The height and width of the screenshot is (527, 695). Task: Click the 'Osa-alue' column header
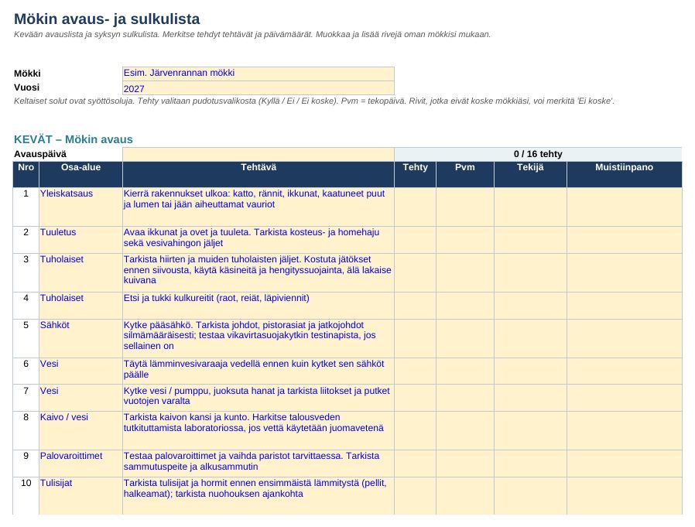coord(80,174)
